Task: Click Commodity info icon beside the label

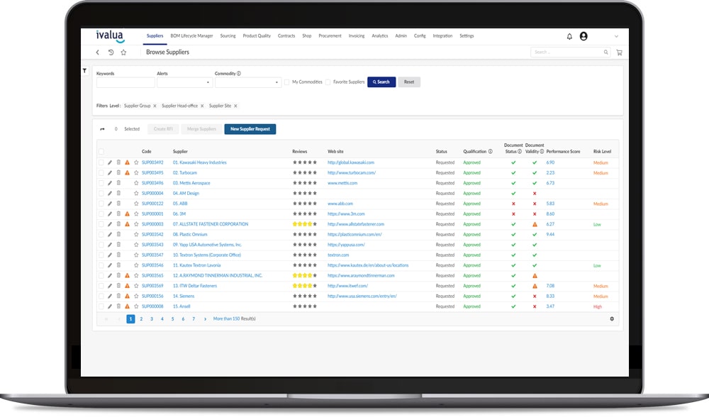Action: click(x=239, y=73)
